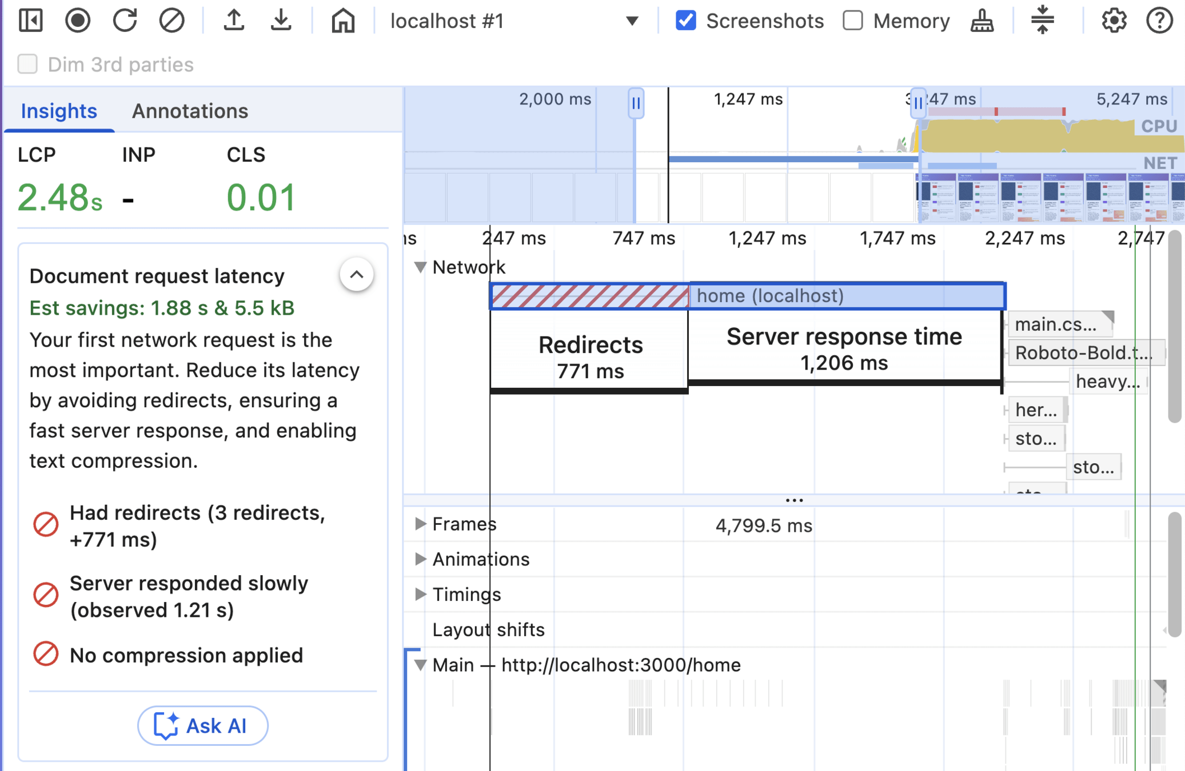Enable the Memory checkbox

click(x=852, y=21)
